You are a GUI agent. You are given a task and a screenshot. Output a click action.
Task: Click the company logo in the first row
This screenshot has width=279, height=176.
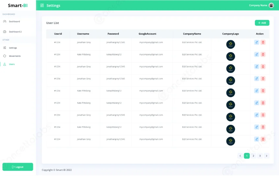(x=231, y=44)
